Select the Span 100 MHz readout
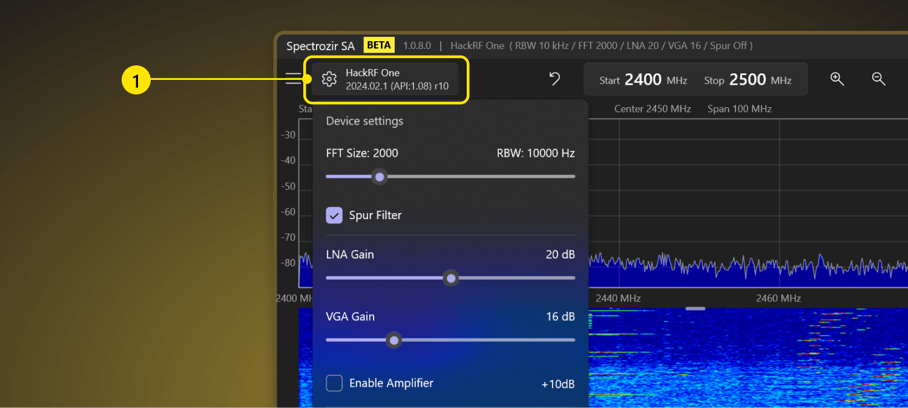 click(739, 108)
